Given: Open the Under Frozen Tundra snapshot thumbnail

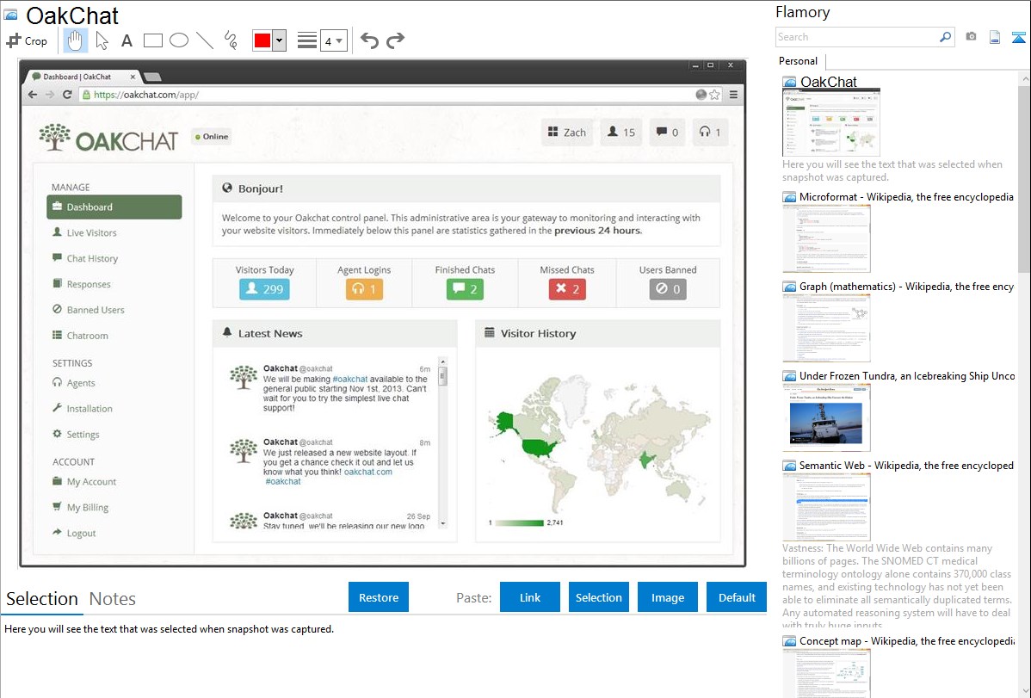Looking at the screenshot, I should 826,417.
